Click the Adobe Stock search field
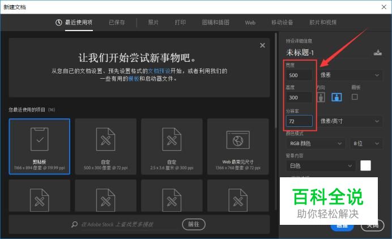The image size is (392, 239). coord(130,224)
